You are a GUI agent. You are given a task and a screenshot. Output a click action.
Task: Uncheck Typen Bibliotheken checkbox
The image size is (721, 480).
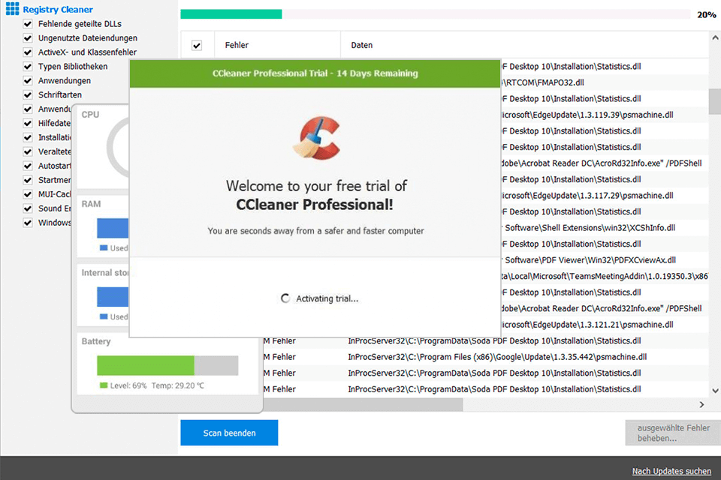click(x=28, y=67)
